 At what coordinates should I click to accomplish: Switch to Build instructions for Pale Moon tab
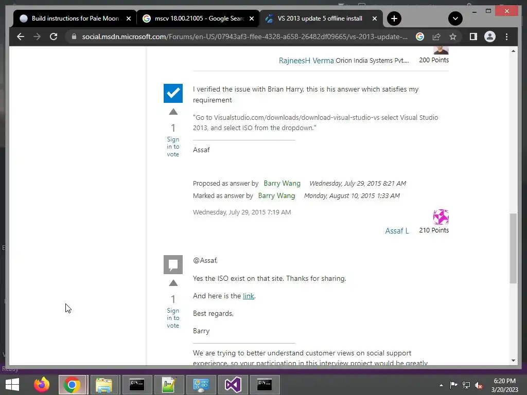[75, 19]
